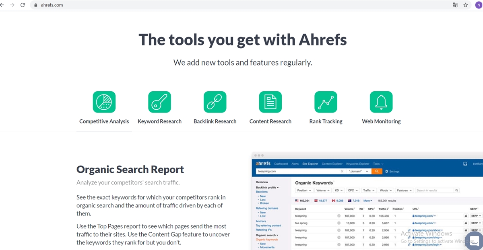Select the Australia flag 7,918 count
The width and height of the screenshot is (483, 250).
pos(354,201)
